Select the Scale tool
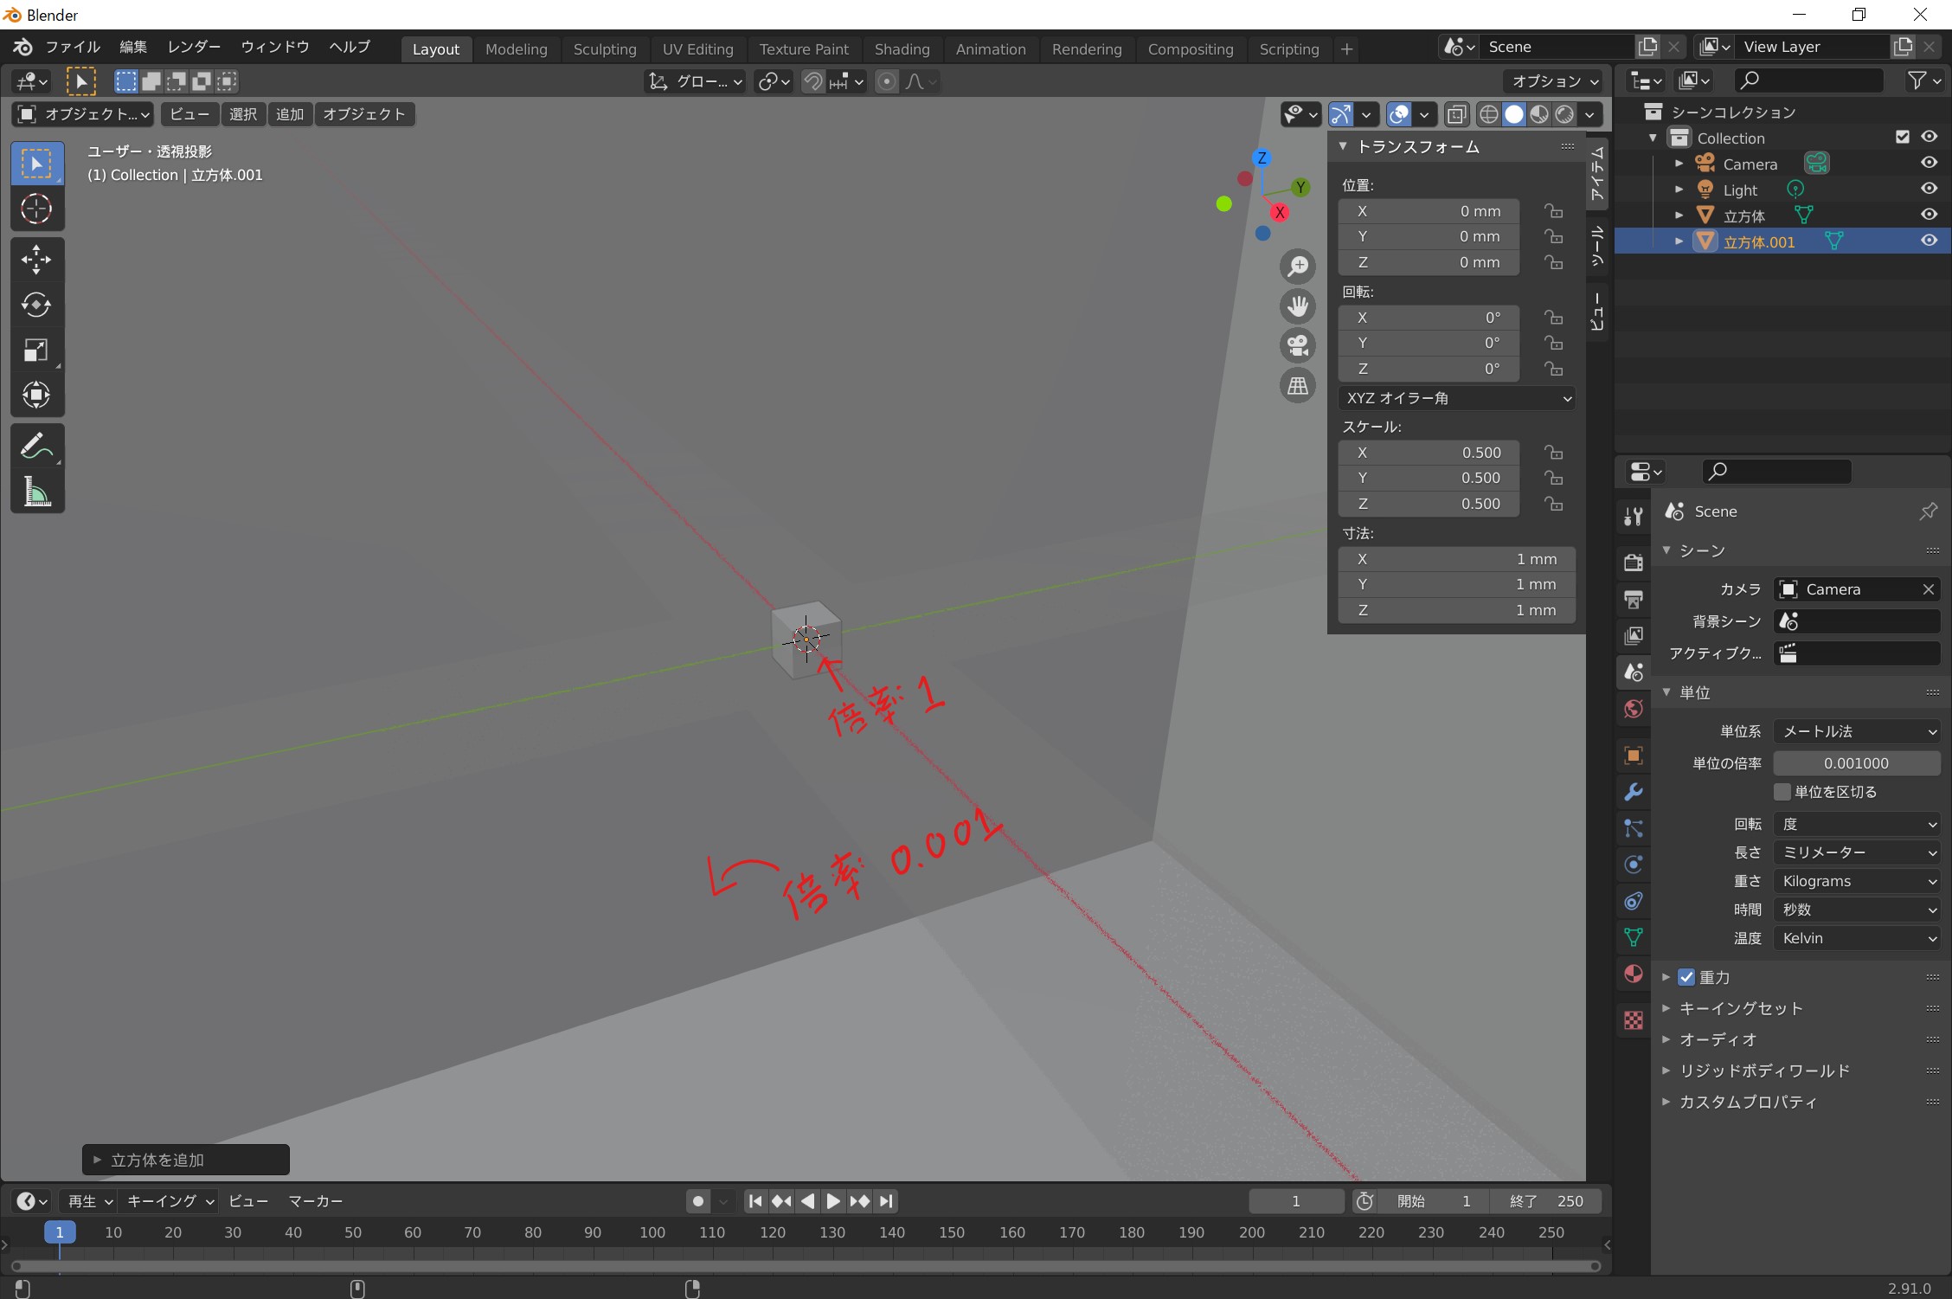The height and width of the screenshot is (1299, 1952). 36,350
